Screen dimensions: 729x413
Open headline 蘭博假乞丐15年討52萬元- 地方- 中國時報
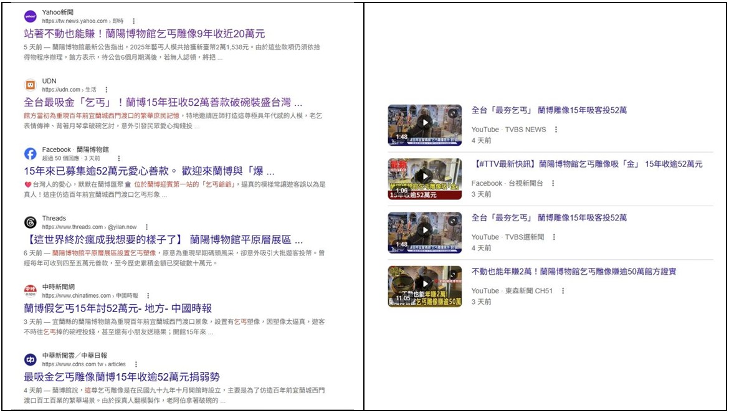(118, 308)
